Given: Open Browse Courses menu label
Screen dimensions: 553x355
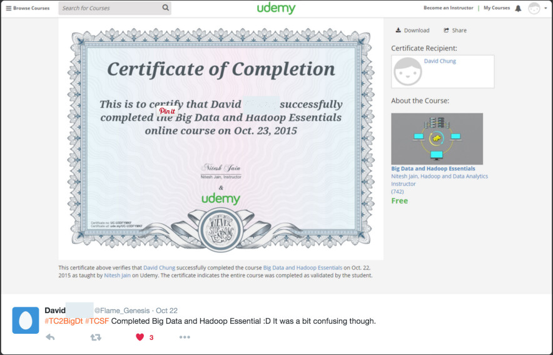Looking at the screenshot, I should pyautogui.click(x=31, y=8).
